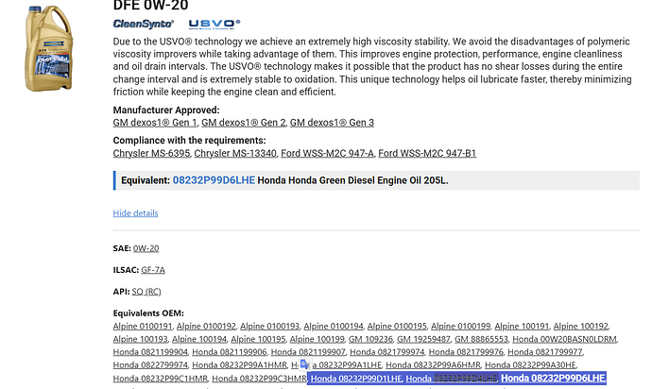Open the Alpine 0100199 equivalent link
Image resolution: width=652 pixels, height=389 pixels.
click(461, 327)
